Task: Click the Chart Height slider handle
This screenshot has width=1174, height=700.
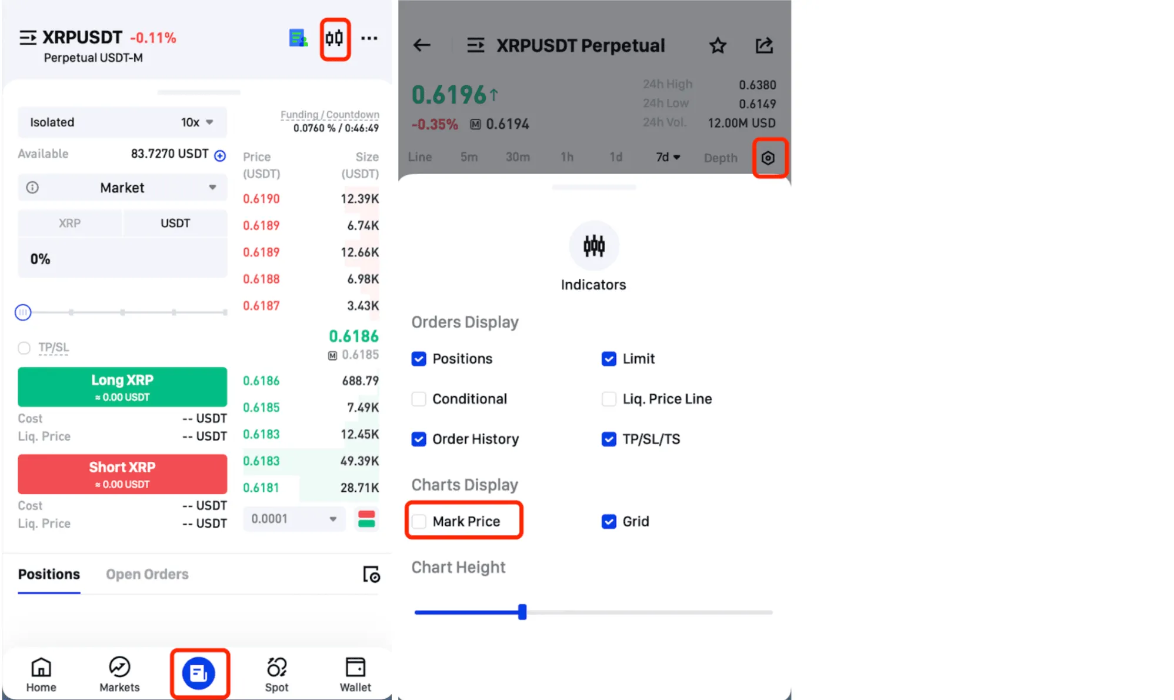Action: click(x=522, y=612)
